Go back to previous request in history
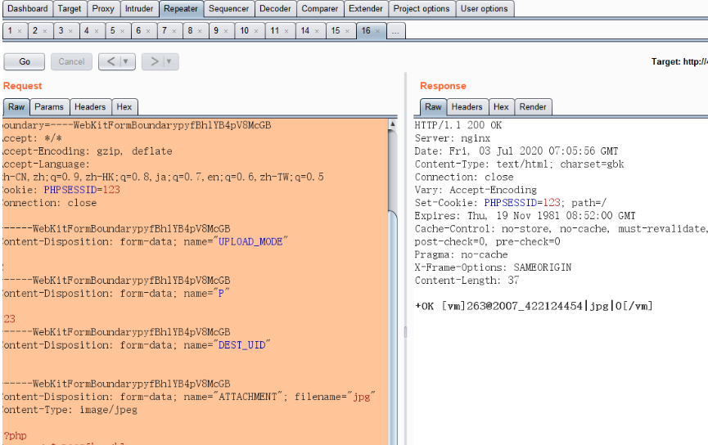The width and height of the screenshot is (708, 445). (110, 61)
